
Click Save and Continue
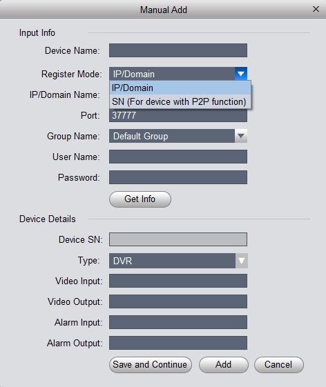pyautogui.click(x=151, y=364)
